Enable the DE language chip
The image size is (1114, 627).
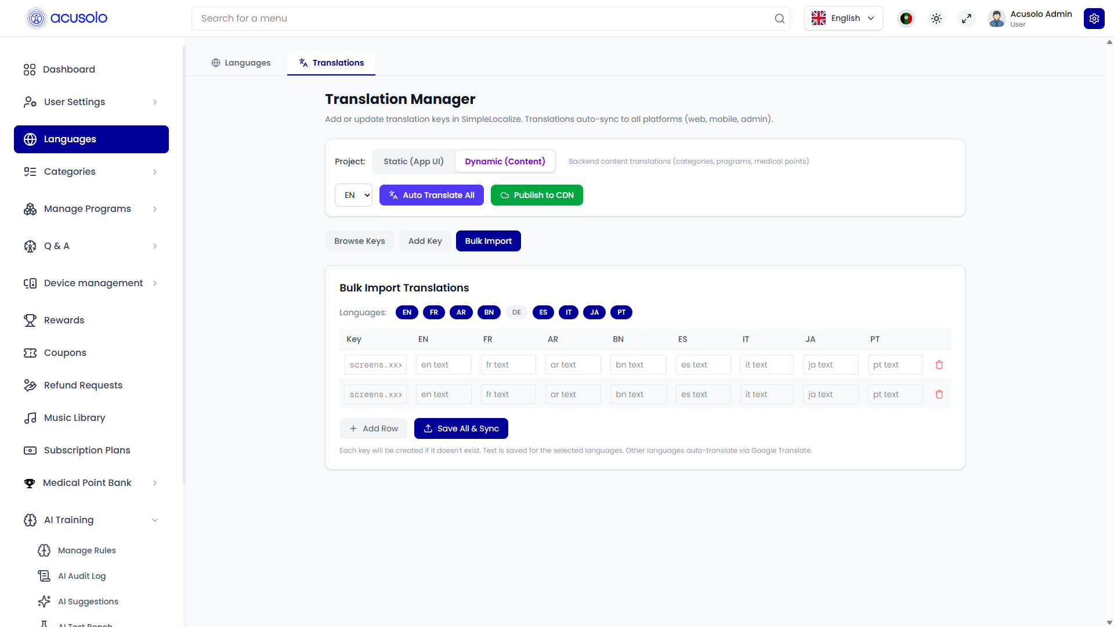click(x=516, y=312)
